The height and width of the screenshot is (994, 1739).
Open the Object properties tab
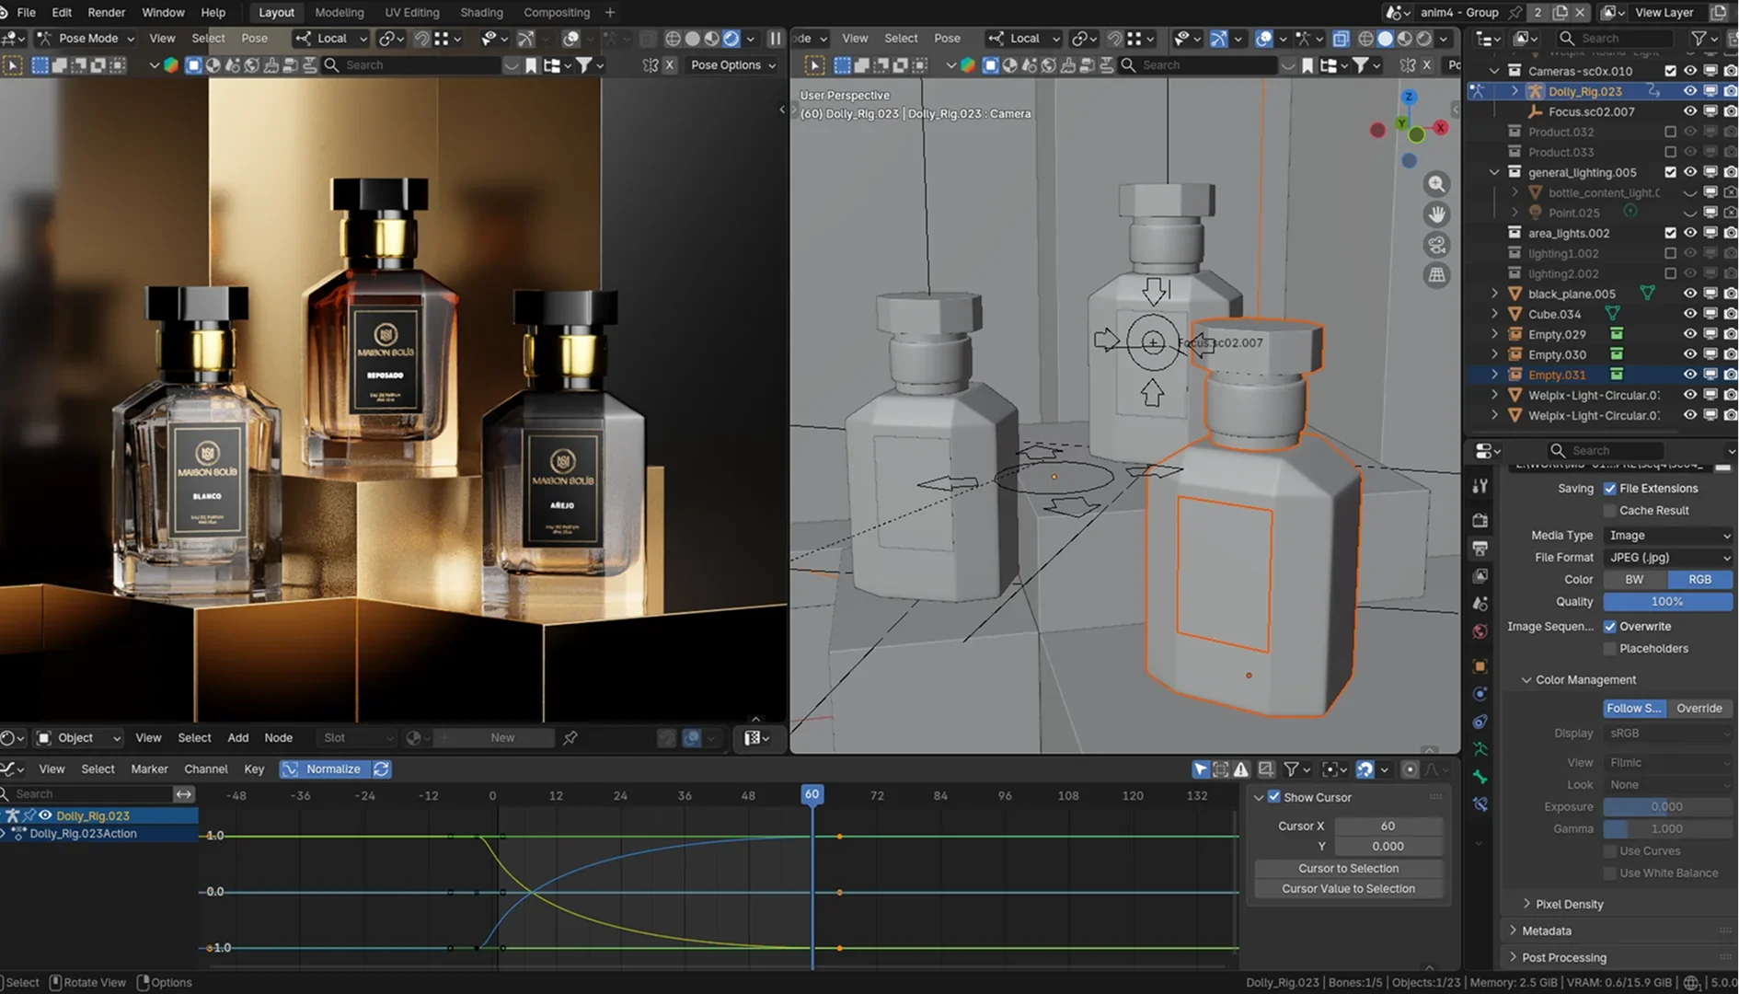(x=1480, y=665)
